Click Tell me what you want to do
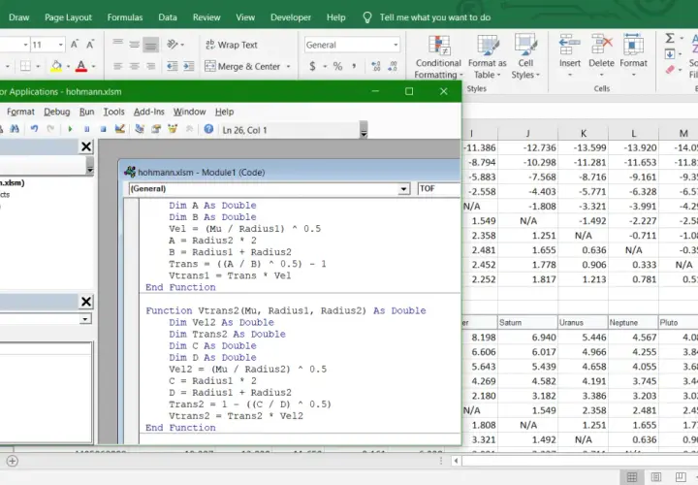The image size is (698, 485). (435, 17)
